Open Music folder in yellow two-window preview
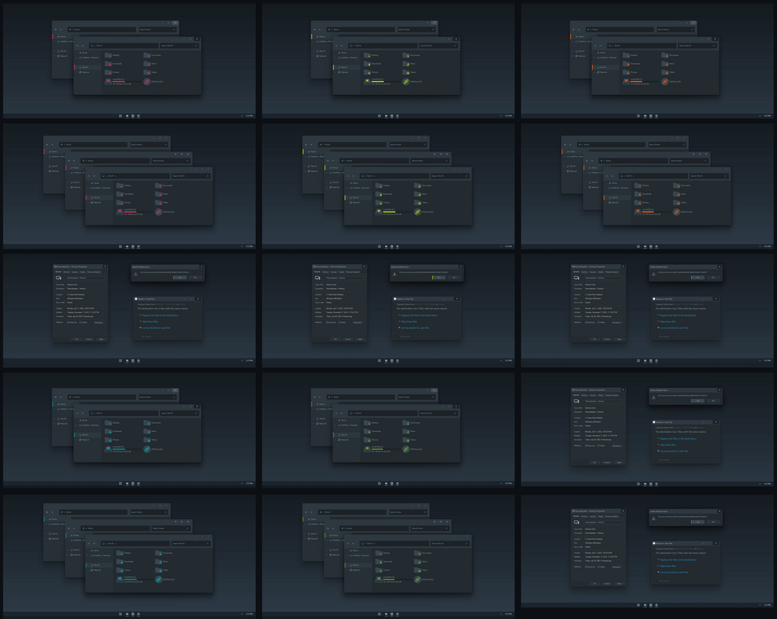 [x=407, y=64]
